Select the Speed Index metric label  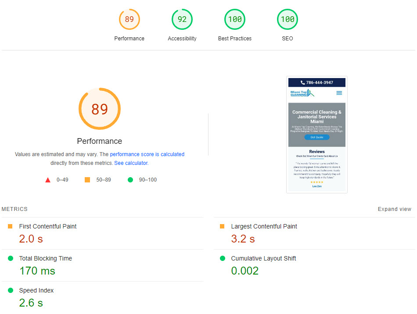click(x=36, y=290)
